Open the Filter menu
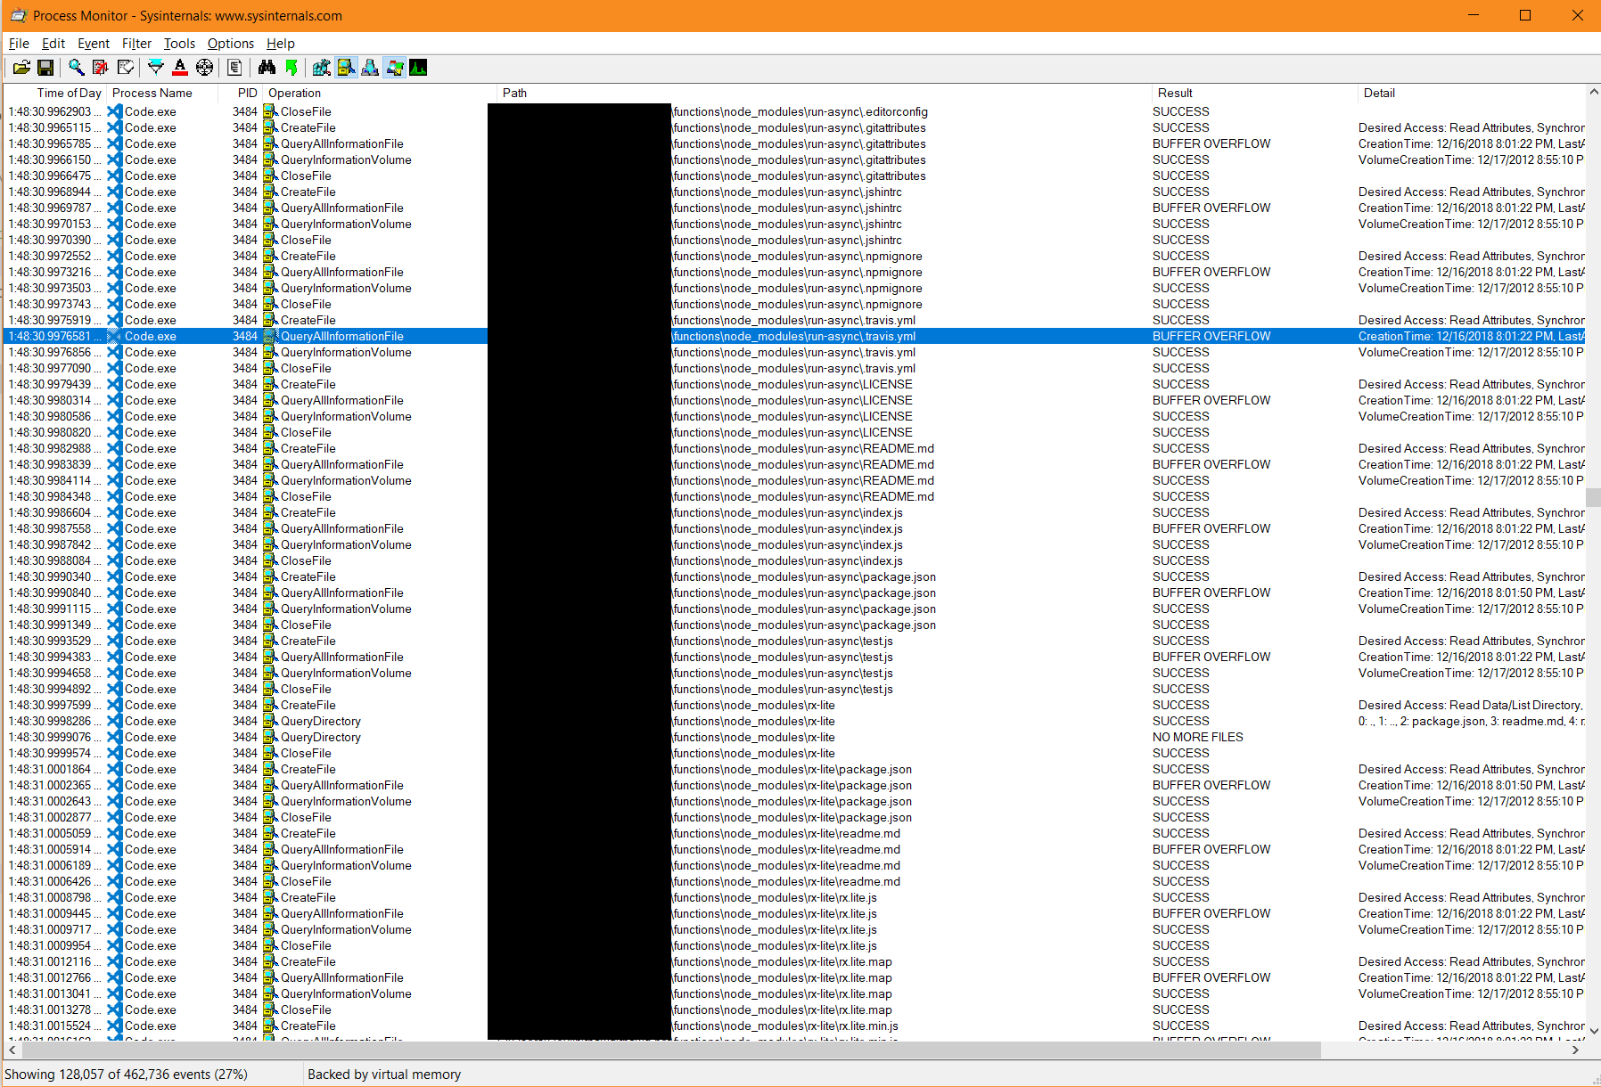Image resolution: width=1601 pixels, height=1087 pixels. click(x=136, y=44)
